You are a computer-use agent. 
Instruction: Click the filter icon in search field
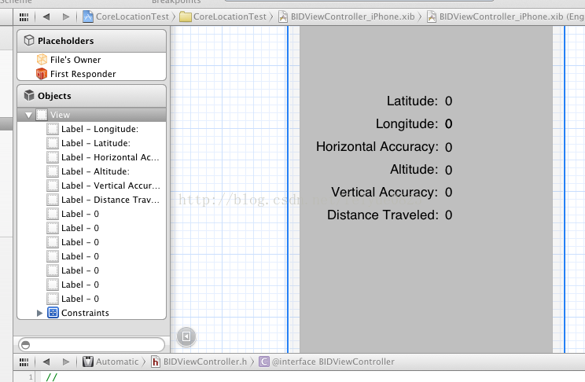(x=25, y=345)
